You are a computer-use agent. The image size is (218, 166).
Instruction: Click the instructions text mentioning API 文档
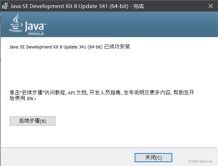(x=102, y=95)
